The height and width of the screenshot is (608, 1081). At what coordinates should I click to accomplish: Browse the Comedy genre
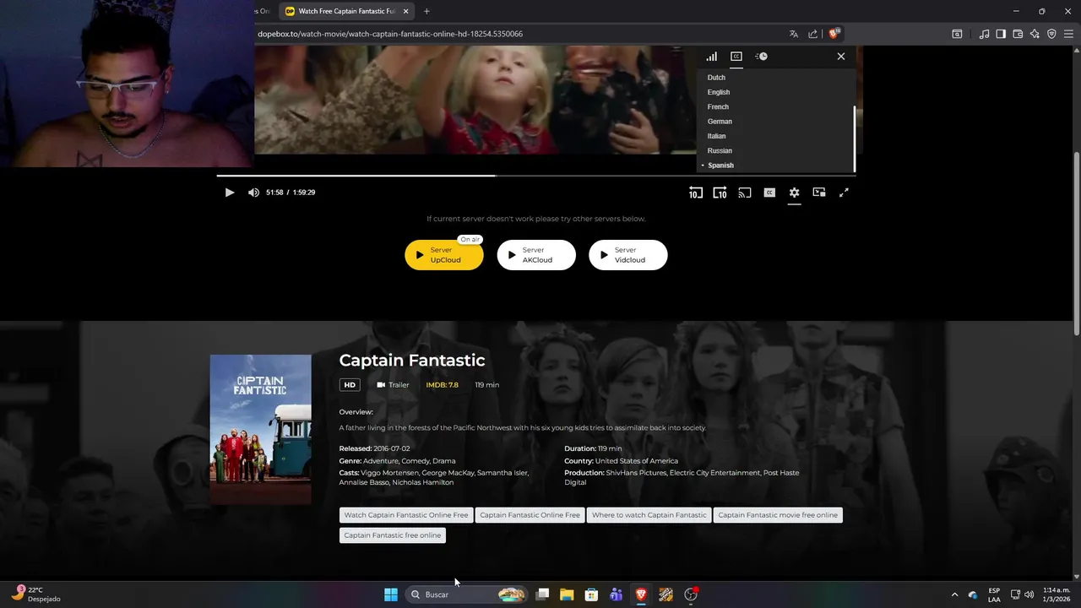(x=415, y=461)
